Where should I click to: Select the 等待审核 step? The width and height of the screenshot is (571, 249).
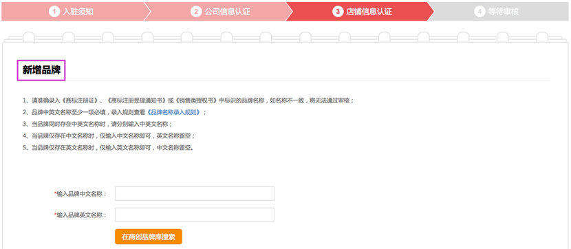click(x=504, y=12)
